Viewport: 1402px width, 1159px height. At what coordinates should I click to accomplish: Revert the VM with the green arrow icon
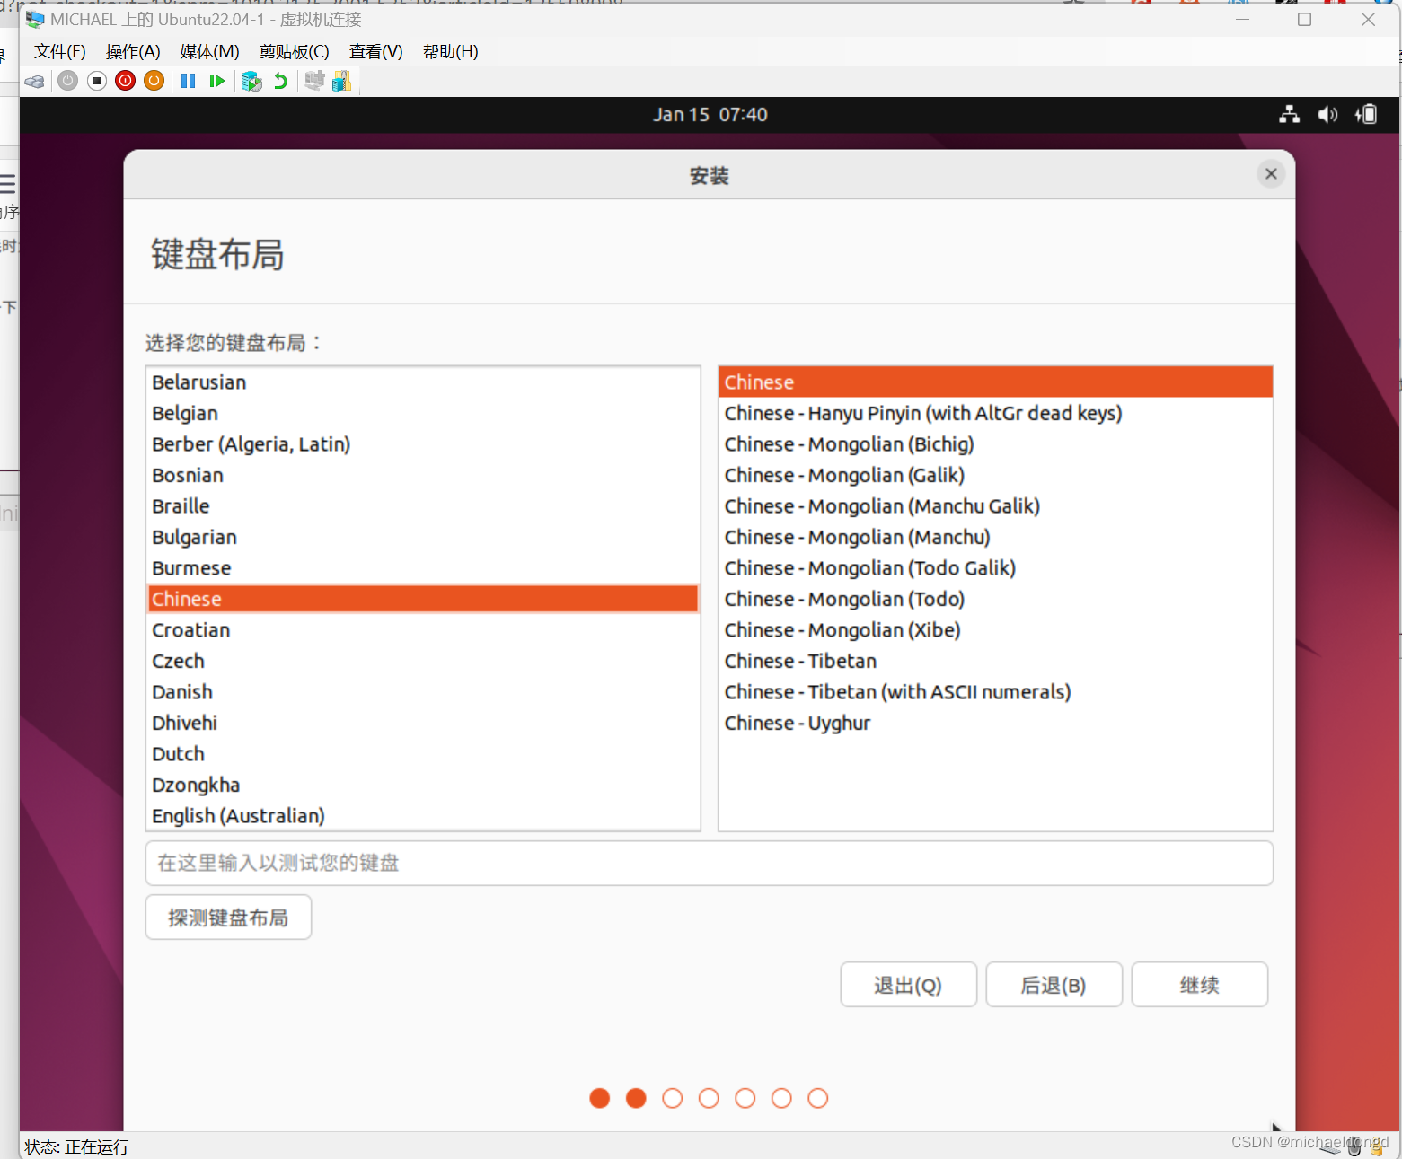tap(280, 82)
